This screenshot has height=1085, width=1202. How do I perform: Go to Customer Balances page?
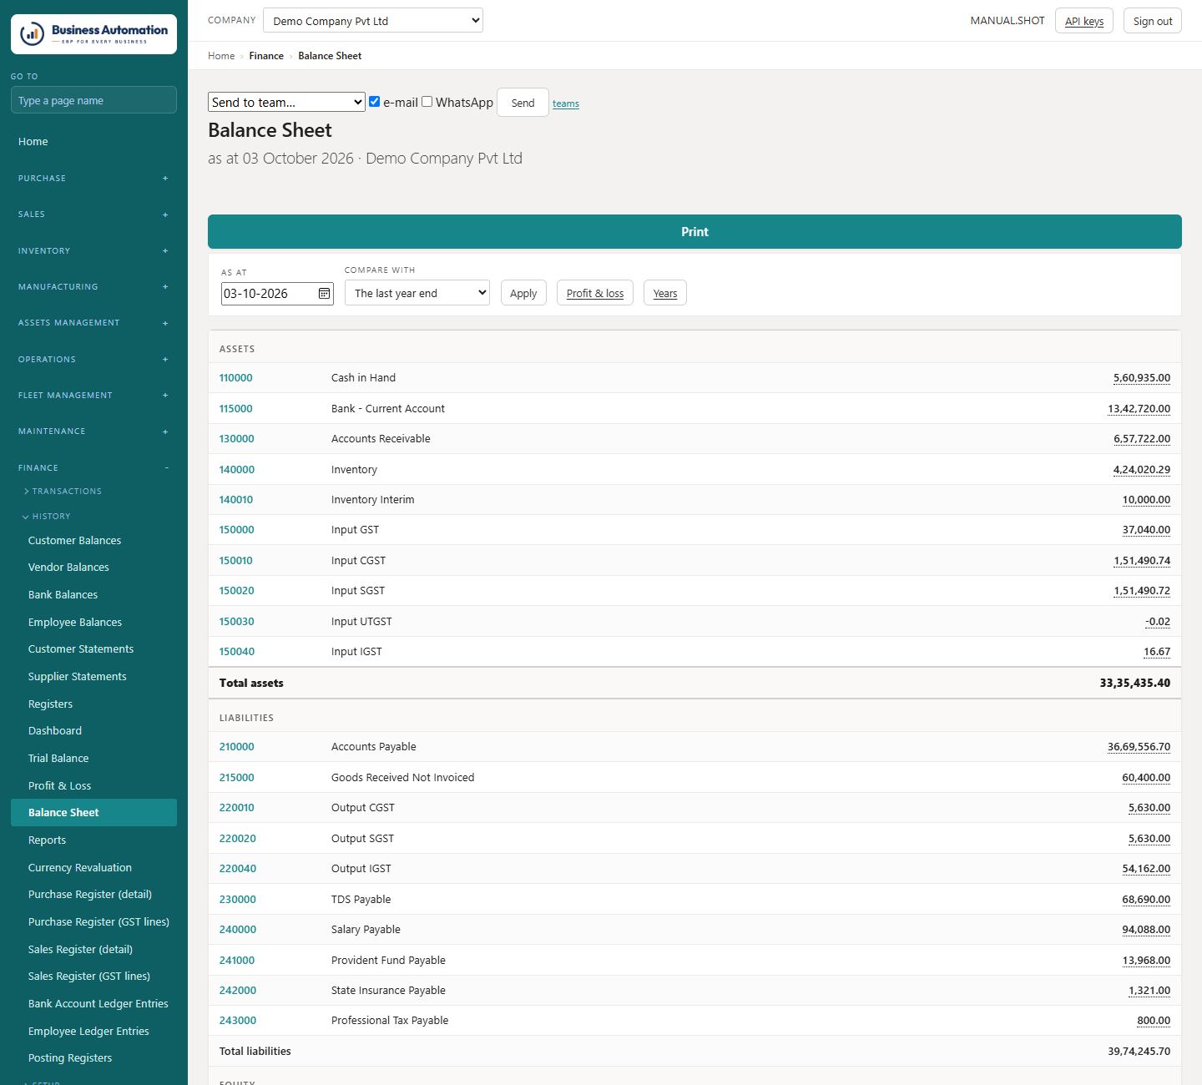74,540
